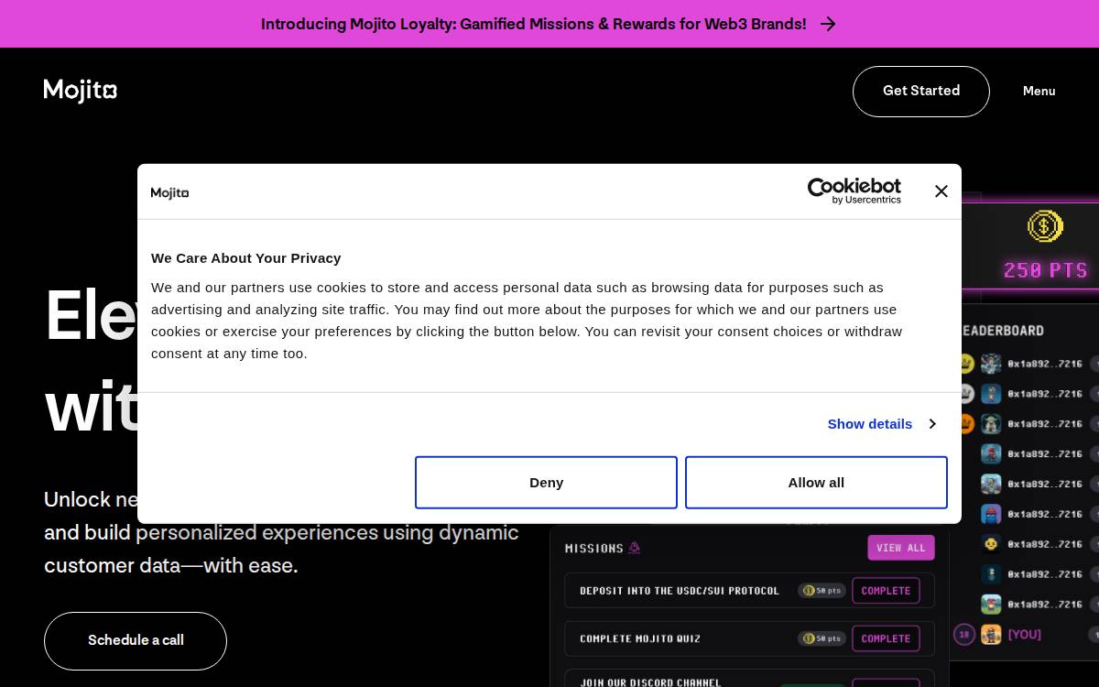Select the [YOU] leaderboard row
The height and width of the screenshot is (687, 1099).
click(1024, 635)
